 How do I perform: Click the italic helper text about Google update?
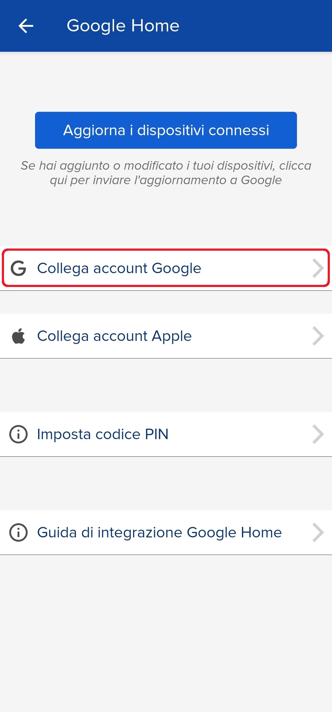166,173
